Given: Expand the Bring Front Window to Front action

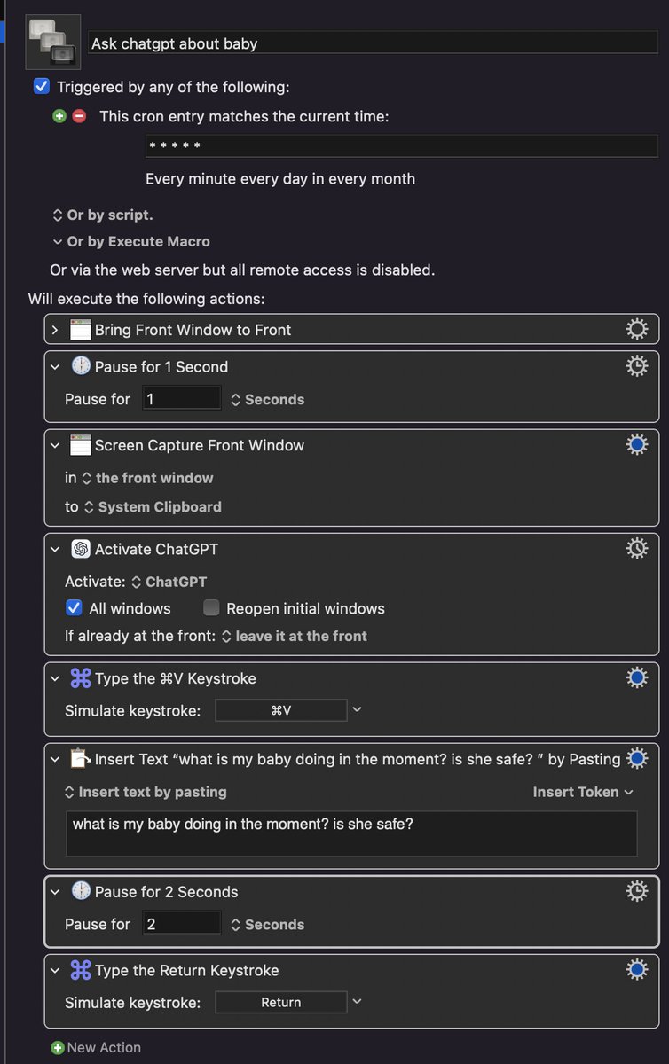Looking at the screenshot, I should 55,330.
